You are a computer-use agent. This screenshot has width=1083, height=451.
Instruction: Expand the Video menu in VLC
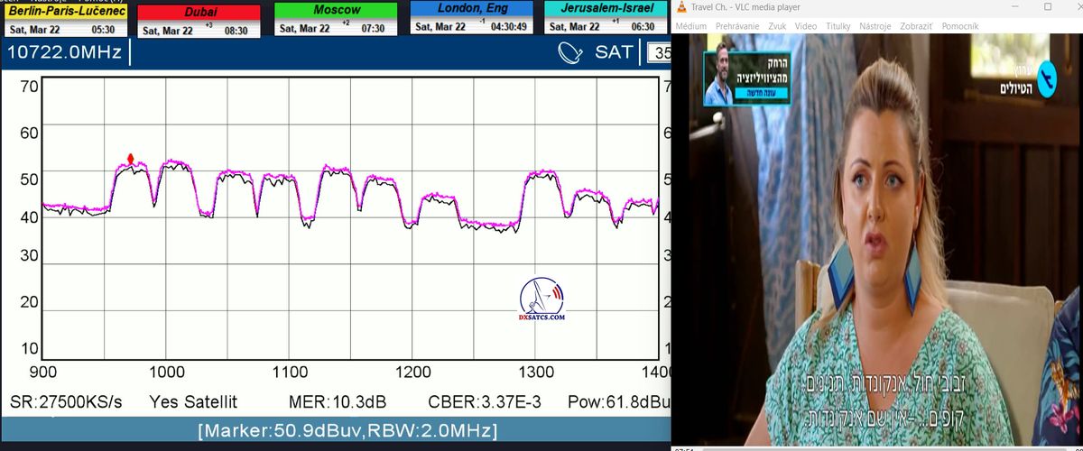click(806, 26)
